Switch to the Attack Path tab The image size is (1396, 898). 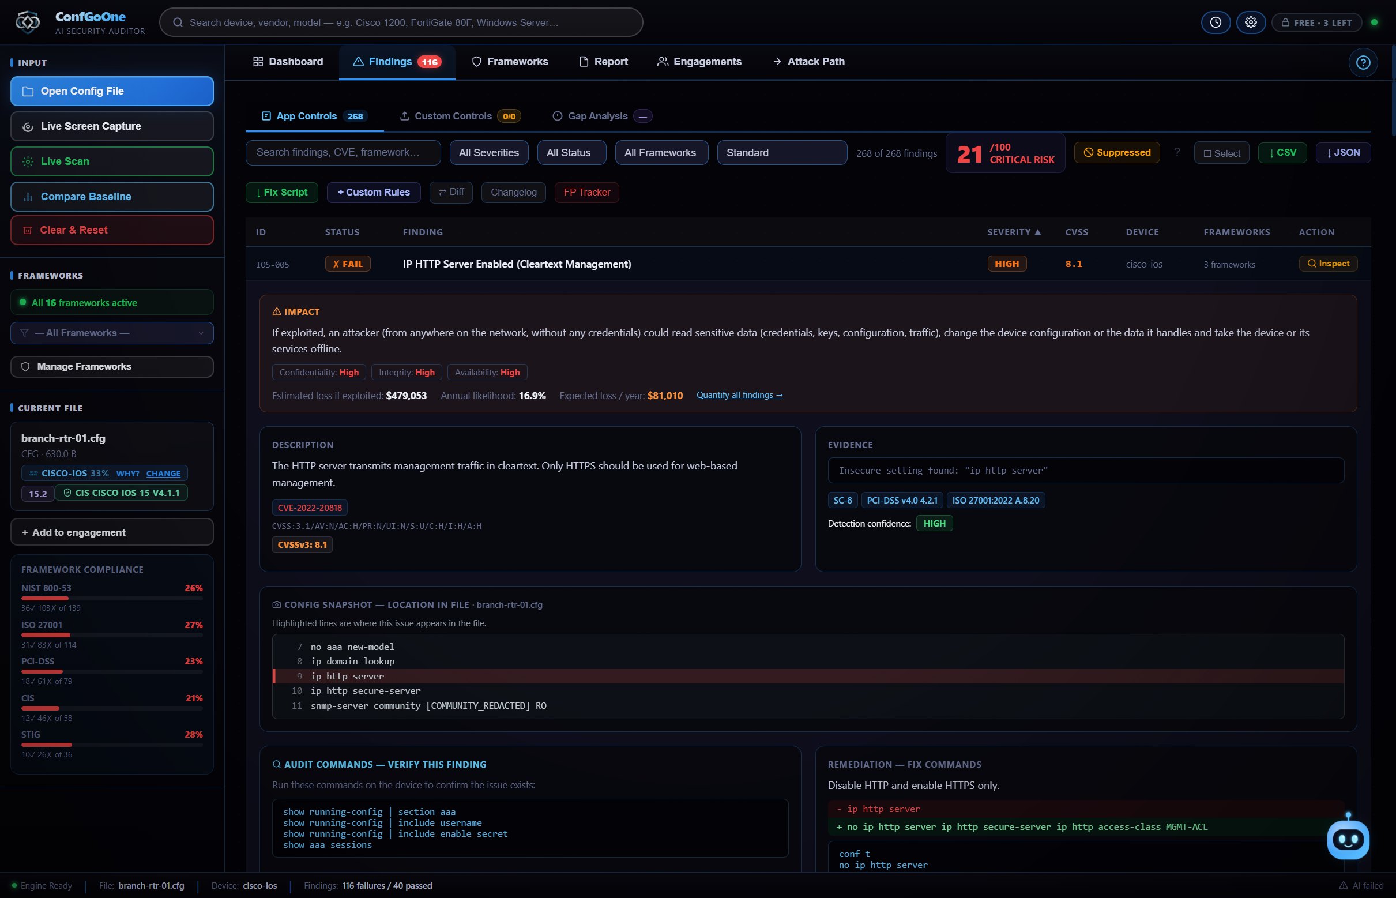tap(808, 62)
